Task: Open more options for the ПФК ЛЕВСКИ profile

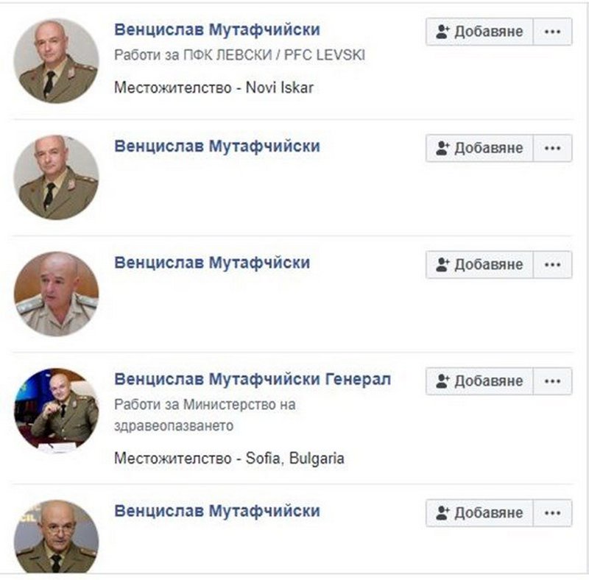Action: tap(553, 32)
